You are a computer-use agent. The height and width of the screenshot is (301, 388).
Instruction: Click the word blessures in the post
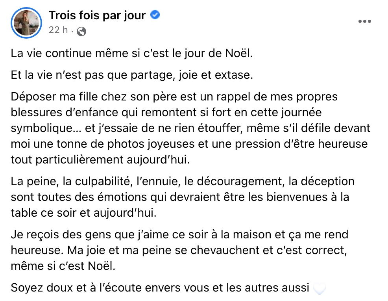[36, 112]
